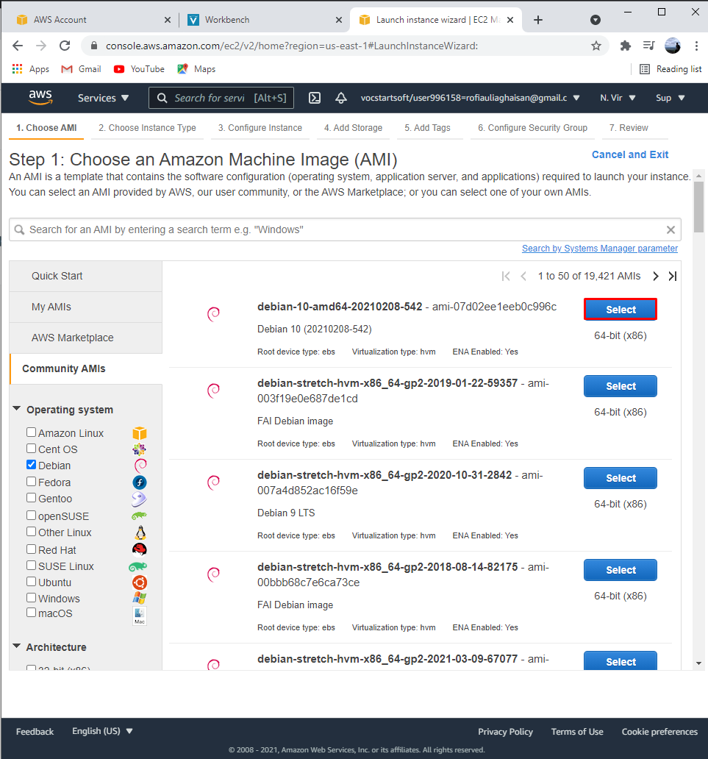Open the N. Virginia region dropdown
The image size is (708, 759).
pos(618,98)
